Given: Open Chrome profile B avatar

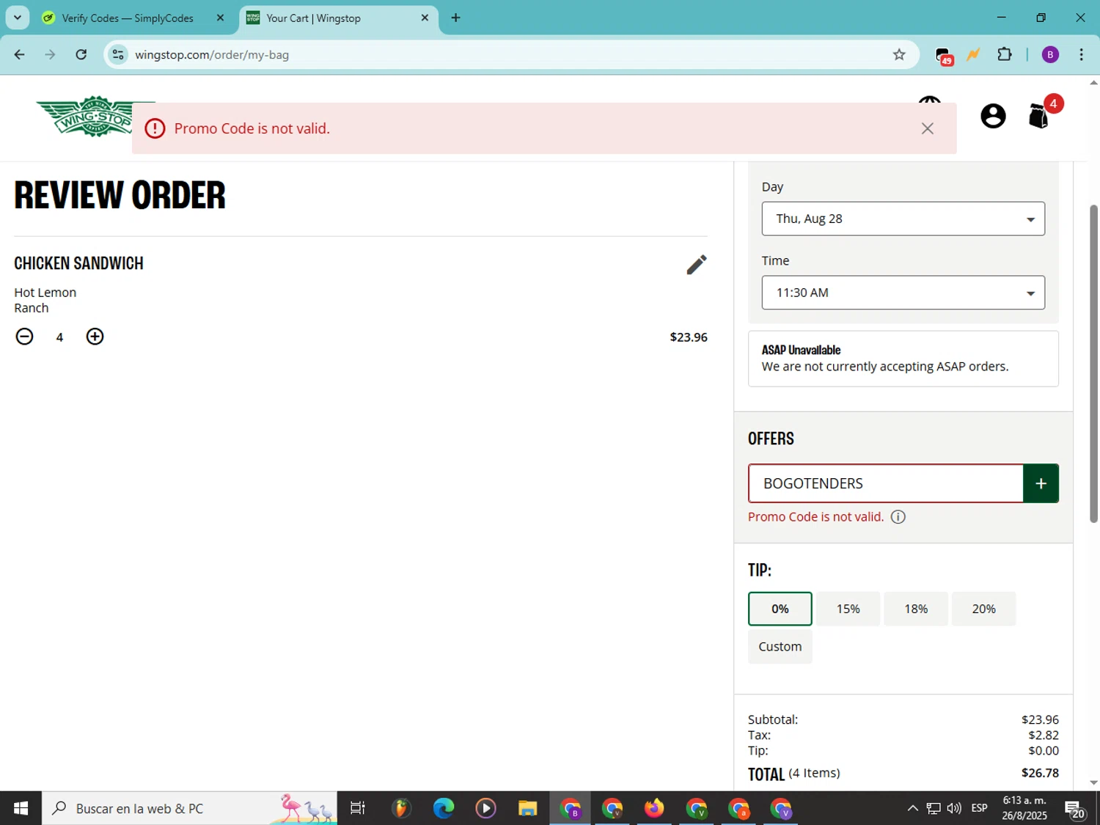Looking at the screenshot, I should click(1050, 54).
